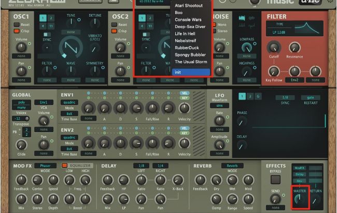Viewport: 337px width, 213px height.
Task: Click ENV2 VEL badge
Action: (185, 129)
